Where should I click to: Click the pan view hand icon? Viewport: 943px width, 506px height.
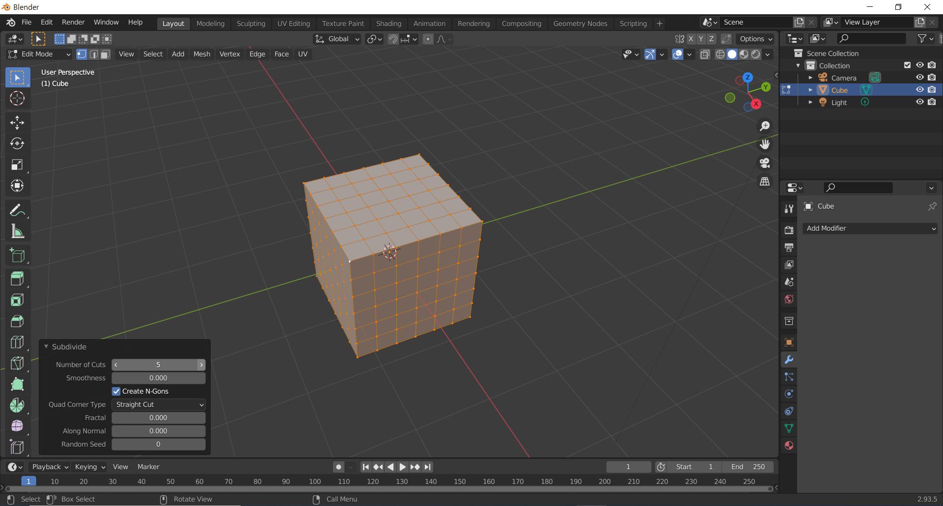coord(765,144)
